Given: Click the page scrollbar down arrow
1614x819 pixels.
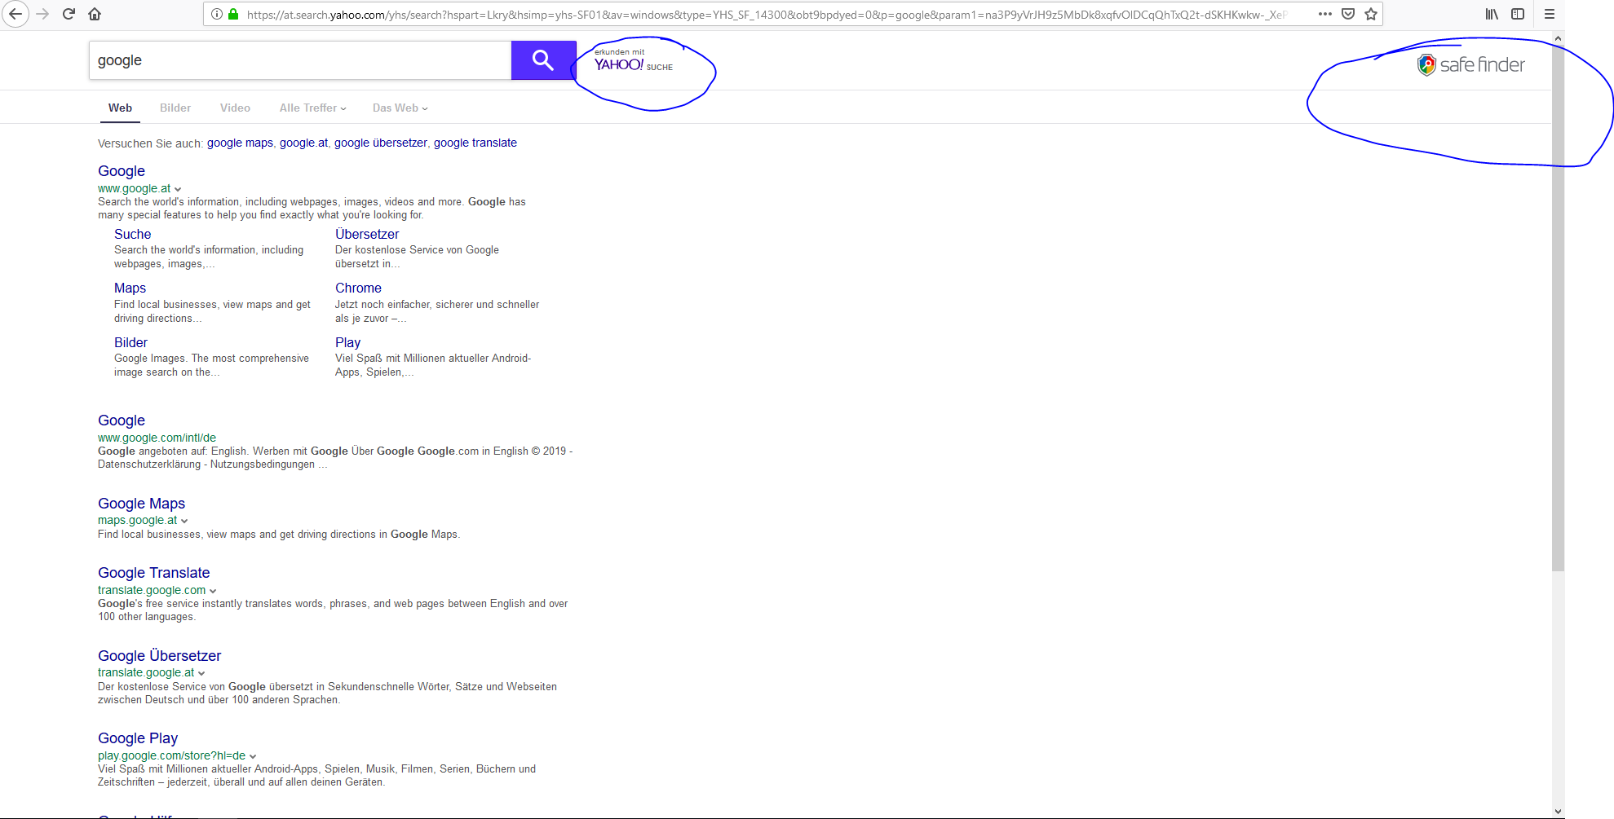Looking at the screenshot, I should (x=1558, y=812).
